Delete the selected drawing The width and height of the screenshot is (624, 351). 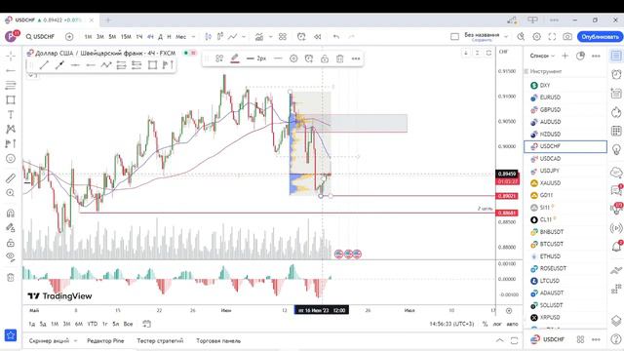[x=340, y=58]
